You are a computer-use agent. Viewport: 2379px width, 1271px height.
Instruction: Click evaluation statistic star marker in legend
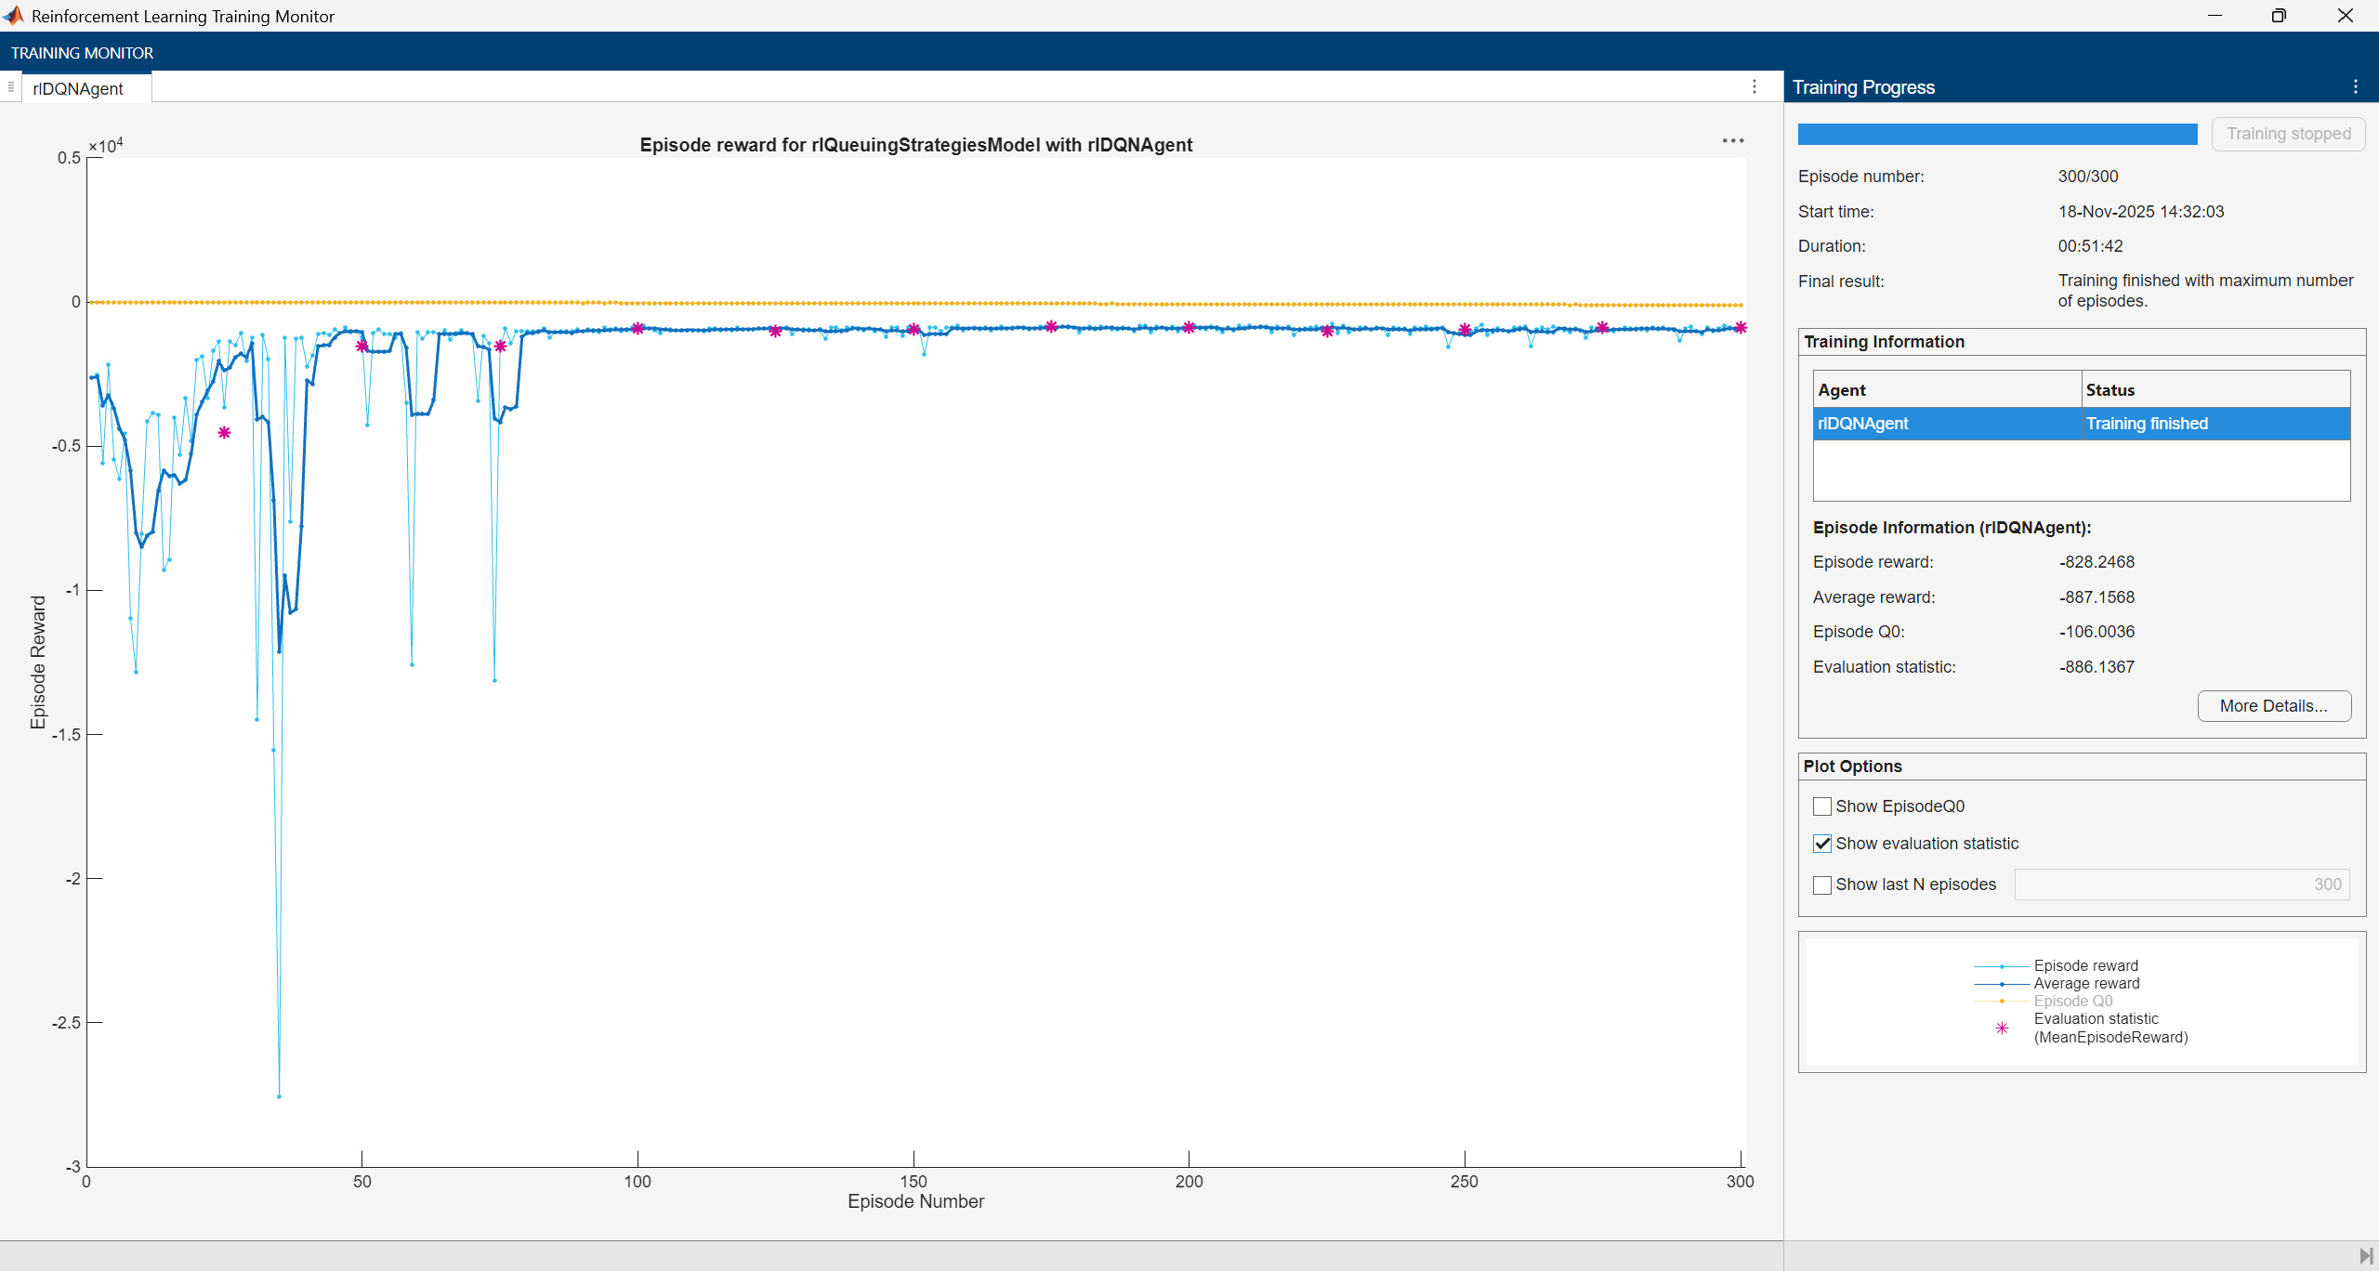point(2002,1028)
